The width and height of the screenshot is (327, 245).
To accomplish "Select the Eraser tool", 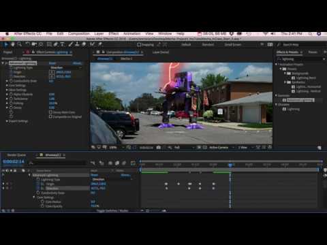I will tap(84, 44).
